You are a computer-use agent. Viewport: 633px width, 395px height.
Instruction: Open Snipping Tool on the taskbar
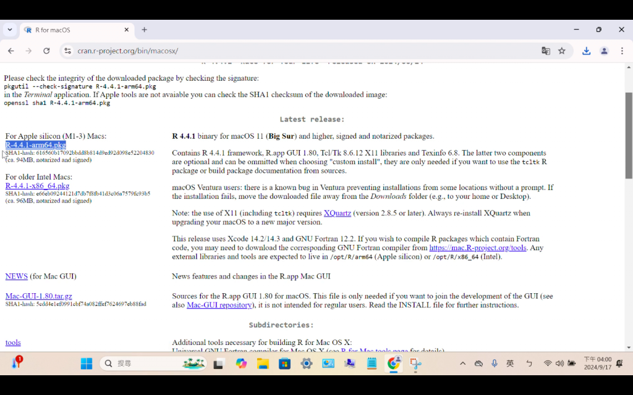pos(415,364)
